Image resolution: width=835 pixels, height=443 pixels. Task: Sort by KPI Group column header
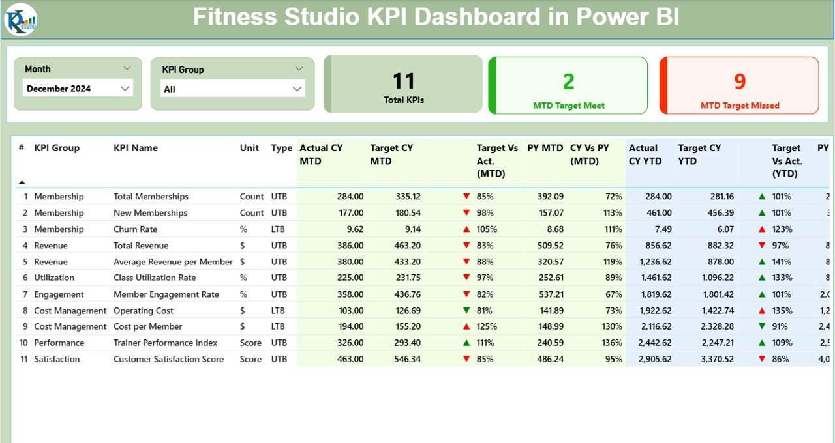pyautogui.click(x=57, y=148)
